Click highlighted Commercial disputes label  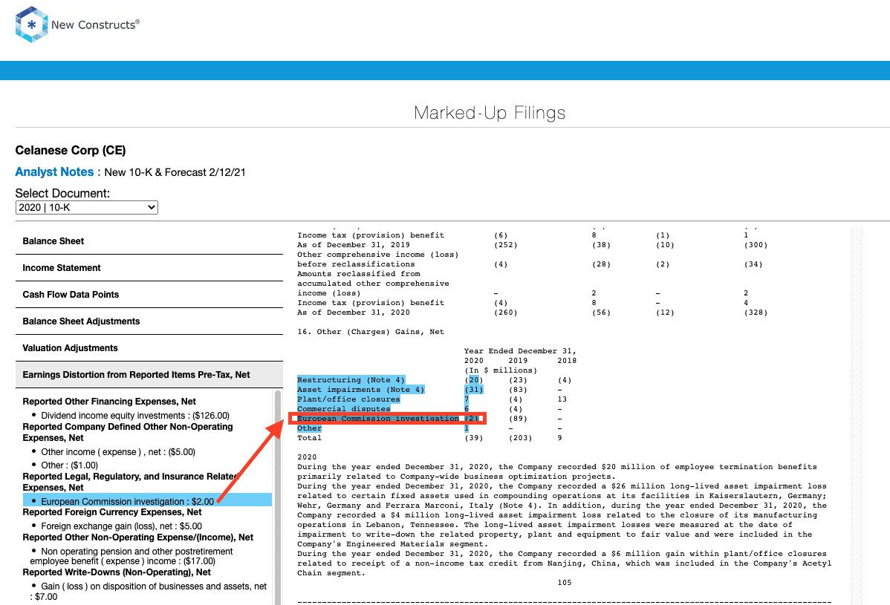(x=344, y=409)
